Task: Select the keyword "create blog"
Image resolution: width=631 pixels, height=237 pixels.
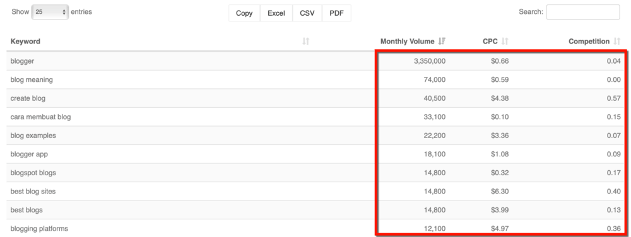Action: [x=28, y=98]
